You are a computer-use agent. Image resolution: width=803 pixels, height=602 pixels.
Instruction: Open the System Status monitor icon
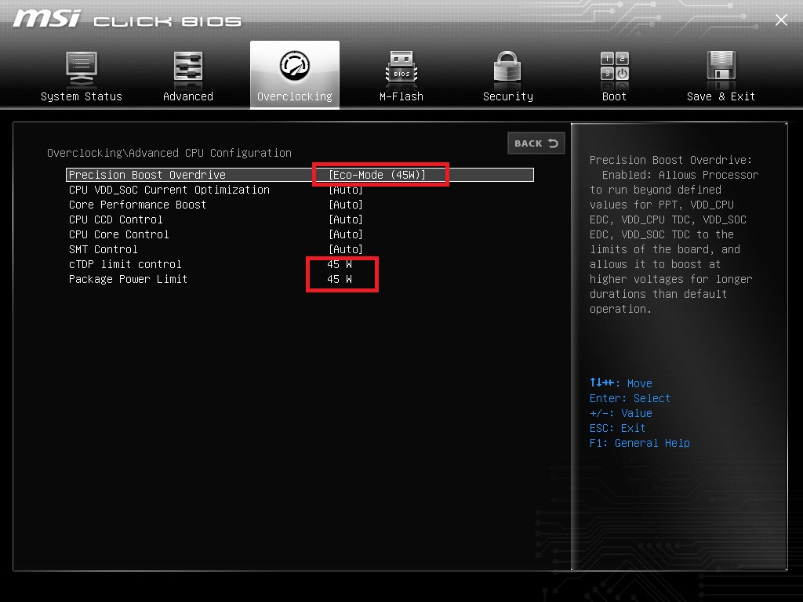point(82,69)
